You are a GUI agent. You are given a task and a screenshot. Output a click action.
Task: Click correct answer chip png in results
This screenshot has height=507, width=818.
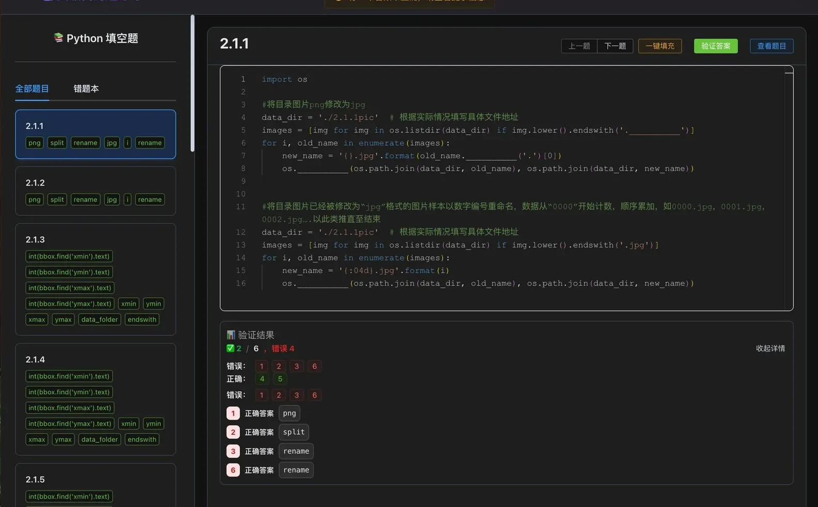pyautogui.click(x=289, y=413)
